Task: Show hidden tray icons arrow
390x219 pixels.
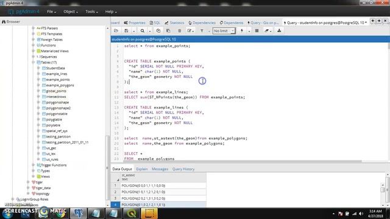Action: coord(333,214)
